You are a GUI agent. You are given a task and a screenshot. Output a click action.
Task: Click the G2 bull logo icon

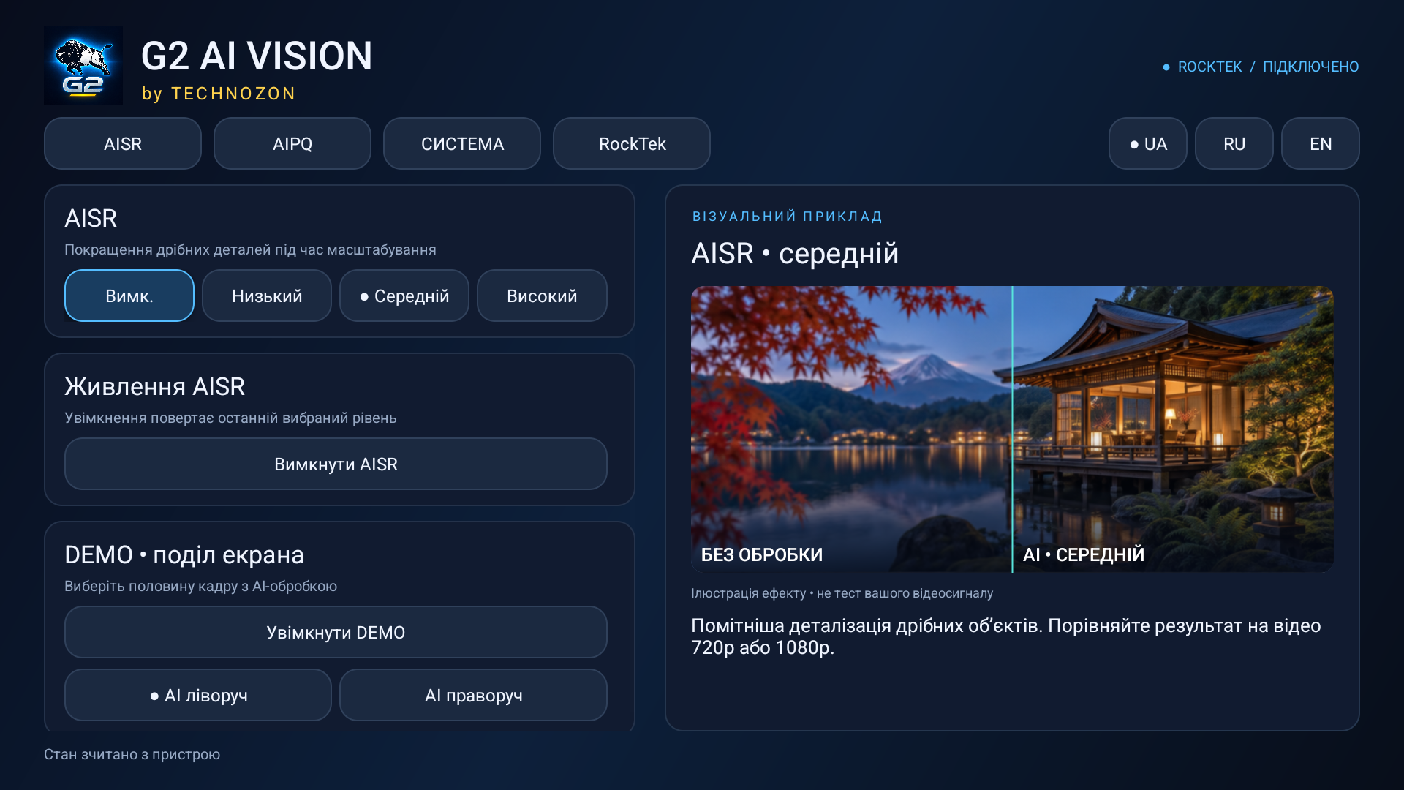pyautogui.click(x=83, y=66)
